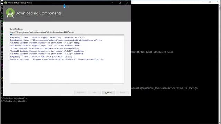Select last log line downloading sdk-tools-windows zip
The image size is (221, 124).
(x=57, y=59)
